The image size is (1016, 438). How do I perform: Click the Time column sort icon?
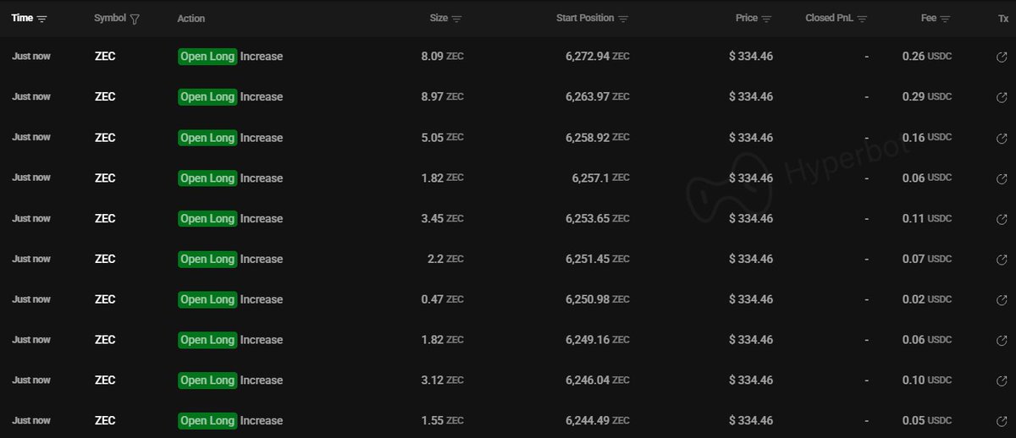[x=42, y=19]
